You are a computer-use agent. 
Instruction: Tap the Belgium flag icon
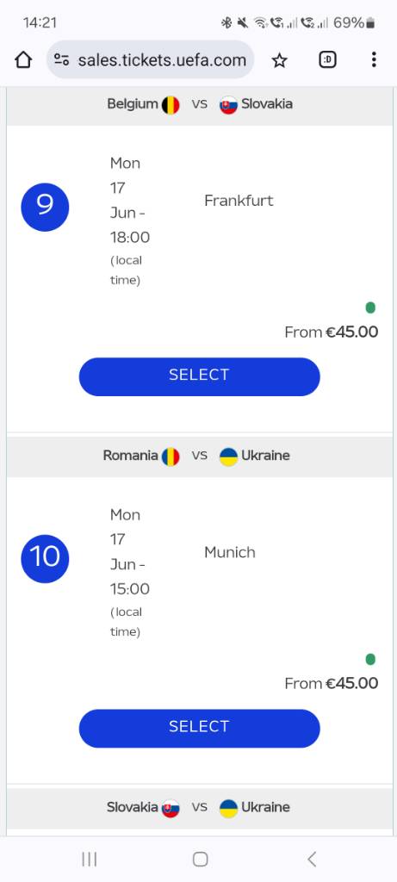[x=171, y=104]
